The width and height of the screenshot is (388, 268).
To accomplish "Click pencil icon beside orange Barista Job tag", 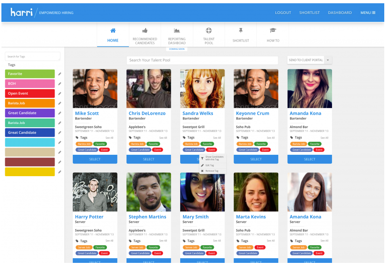I will [60, 103].
